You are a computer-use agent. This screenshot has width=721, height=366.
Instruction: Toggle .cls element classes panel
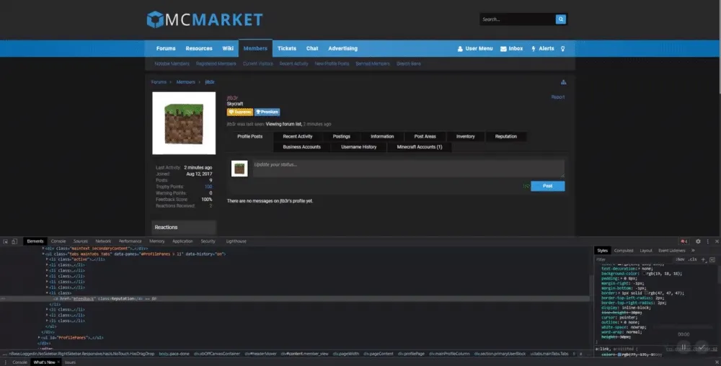click(692, 259)
